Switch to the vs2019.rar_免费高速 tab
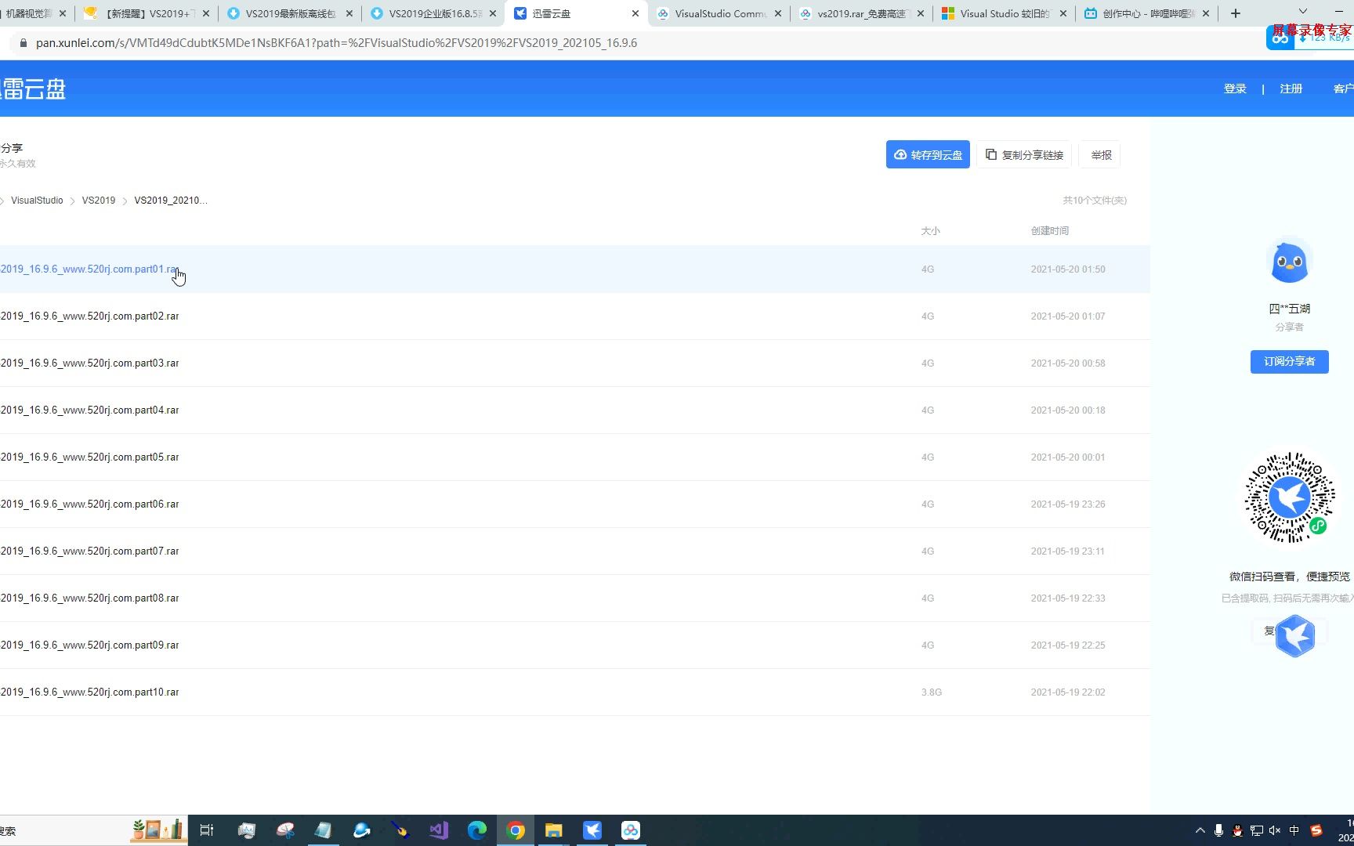This screenshot has height=846, width=1354. click(860, 13)
